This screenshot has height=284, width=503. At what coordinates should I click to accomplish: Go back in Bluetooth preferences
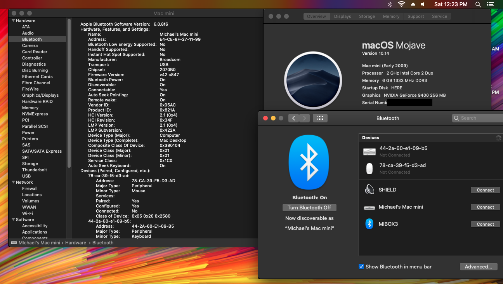[293, 118]
